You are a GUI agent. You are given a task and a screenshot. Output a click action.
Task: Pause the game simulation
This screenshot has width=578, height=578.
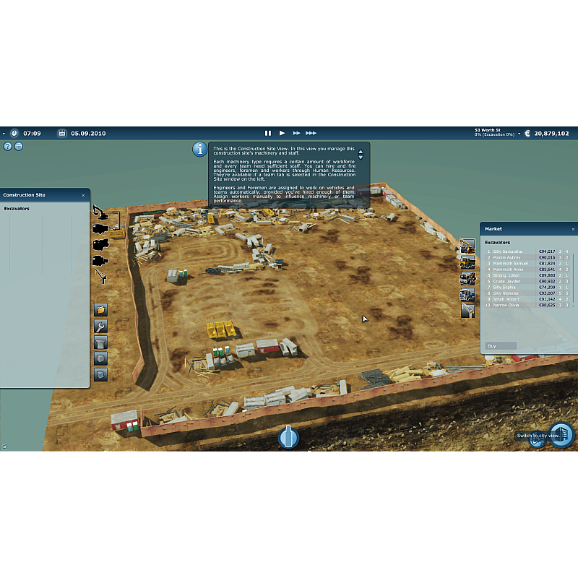(268, 133)
